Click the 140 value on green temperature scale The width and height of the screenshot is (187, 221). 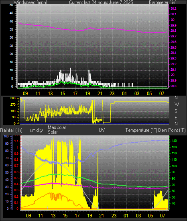(174, 141)
